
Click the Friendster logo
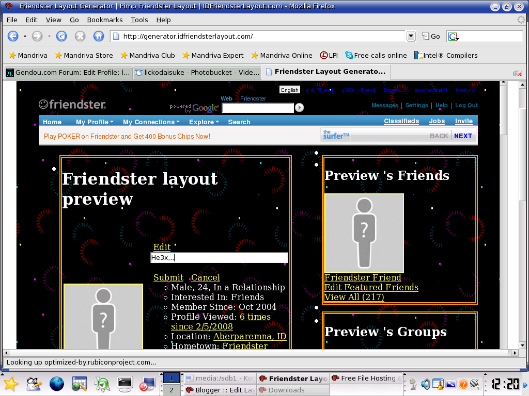pyautogui.click(x=72, y=104)
